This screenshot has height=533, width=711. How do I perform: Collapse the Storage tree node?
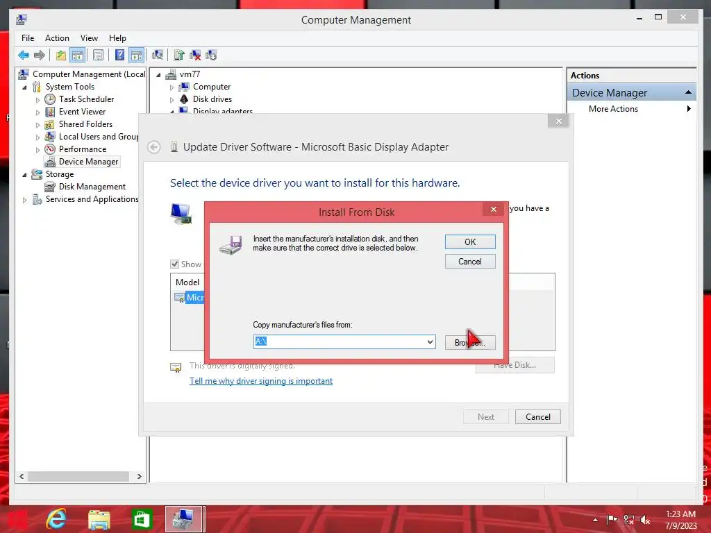[24, 174]
